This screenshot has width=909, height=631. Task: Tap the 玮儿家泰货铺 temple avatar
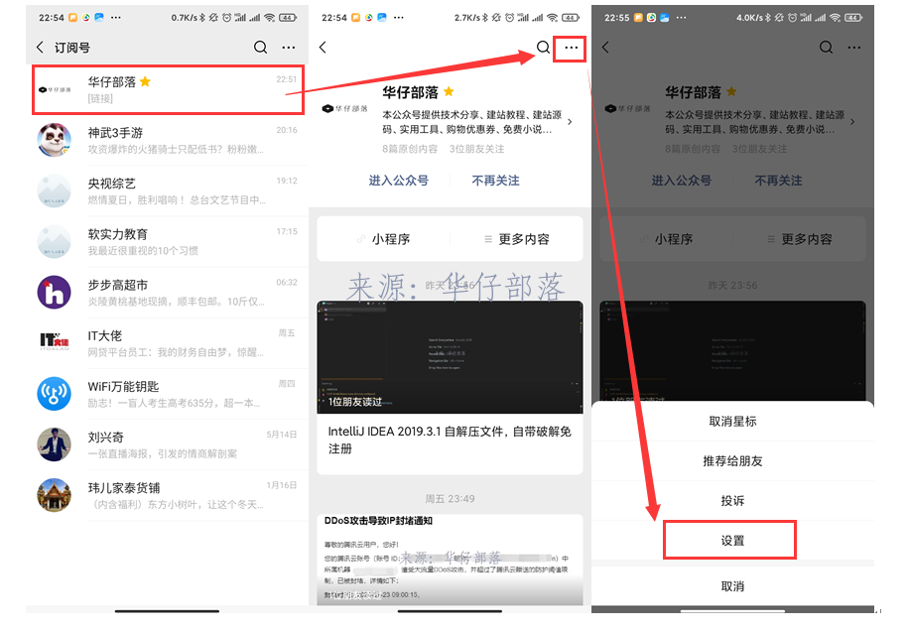(x=54, y=495)
